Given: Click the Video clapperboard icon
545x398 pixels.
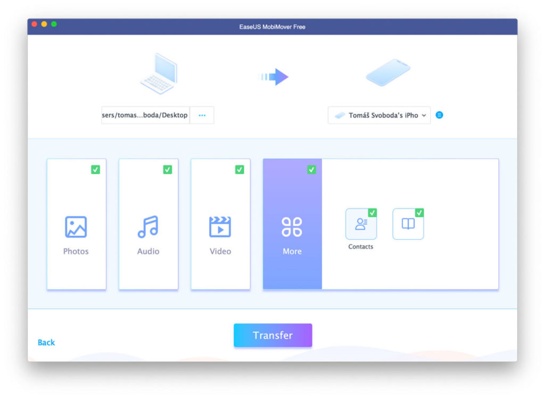Looking at the screenshot, I should point(220,227).
